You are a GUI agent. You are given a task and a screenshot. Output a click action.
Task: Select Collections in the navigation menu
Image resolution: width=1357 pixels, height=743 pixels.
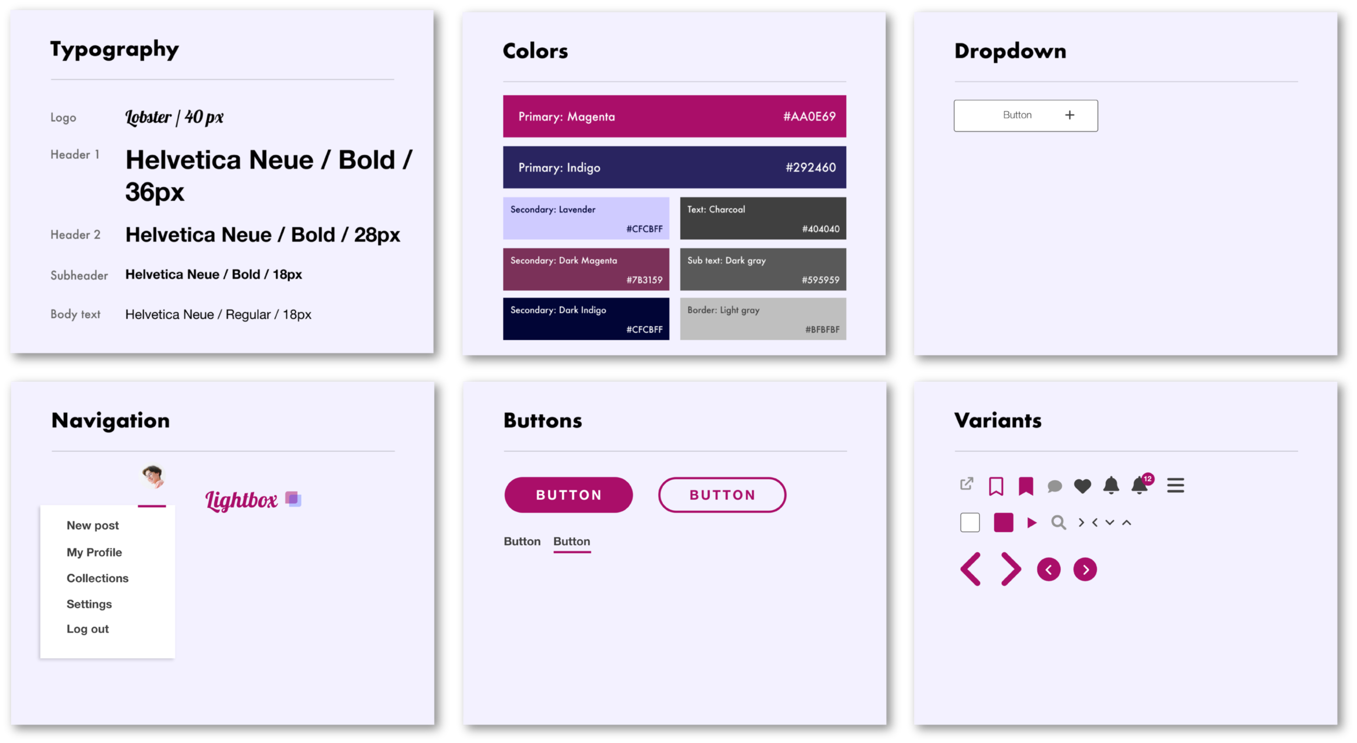pyautogui.click(x=98, y=578)
